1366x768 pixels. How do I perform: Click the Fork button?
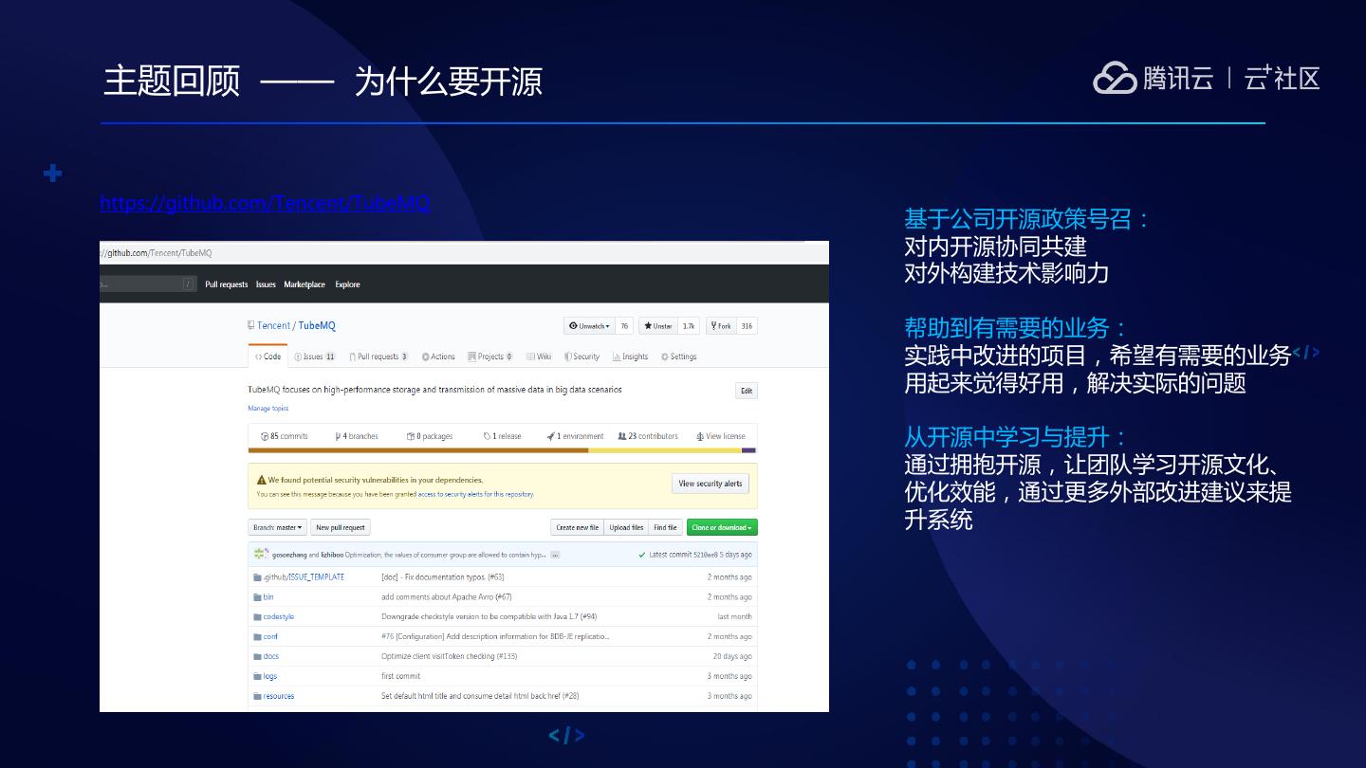[720, 326]
